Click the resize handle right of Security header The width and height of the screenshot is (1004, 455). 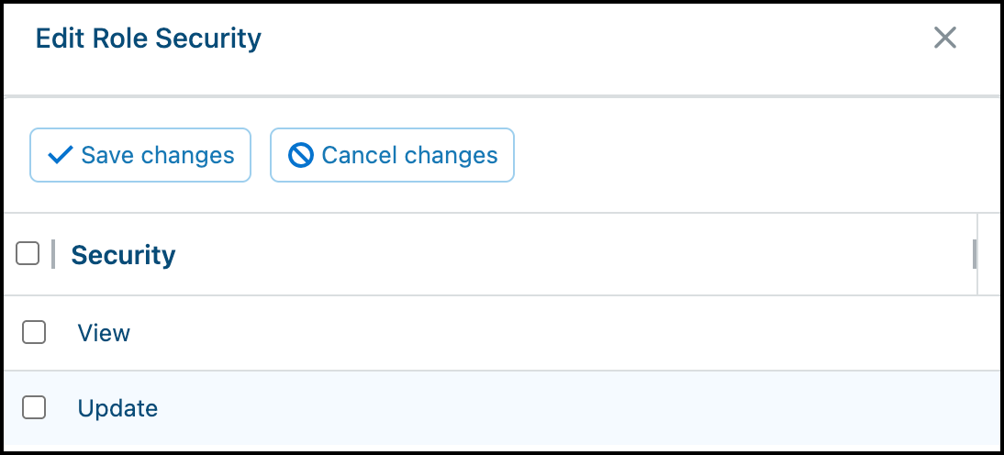974,254
